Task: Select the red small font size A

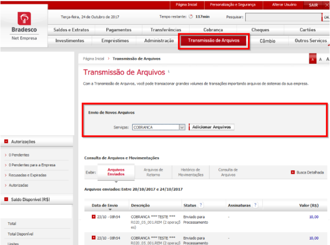Action: click(313, 59)
